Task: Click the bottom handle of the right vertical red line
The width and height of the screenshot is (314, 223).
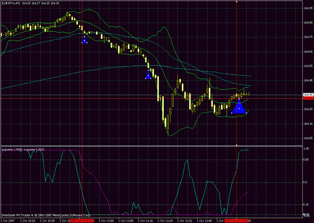Action: click(237, 145)
